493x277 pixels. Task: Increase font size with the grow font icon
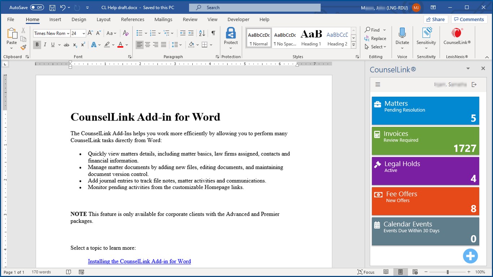tap(91, 33)
